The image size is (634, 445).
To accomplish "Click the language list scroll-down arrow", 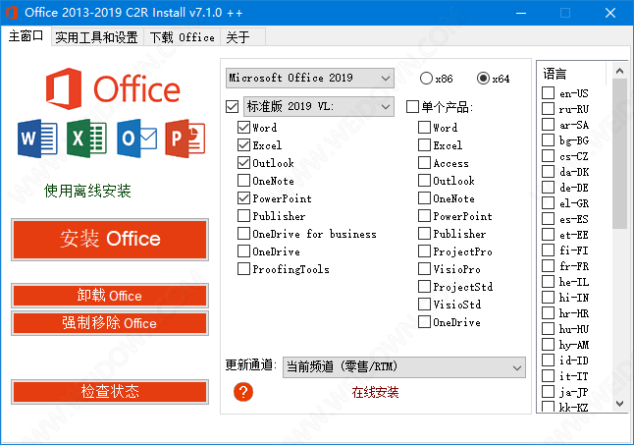I will point(619,404).
